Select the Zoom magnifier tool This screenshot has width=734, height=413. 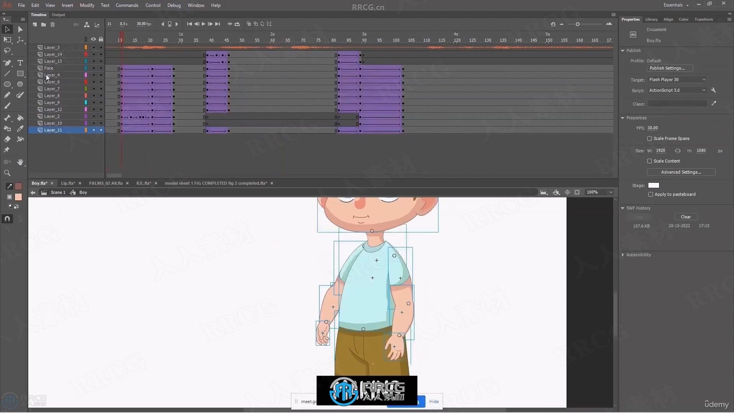coord(7,173)
